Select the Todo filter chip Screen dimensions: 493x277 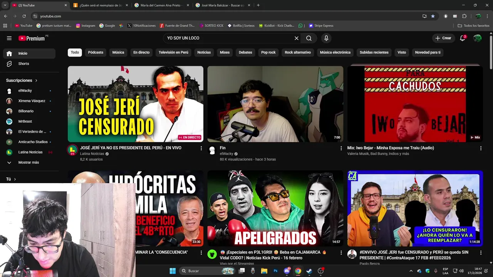point(75,52)
